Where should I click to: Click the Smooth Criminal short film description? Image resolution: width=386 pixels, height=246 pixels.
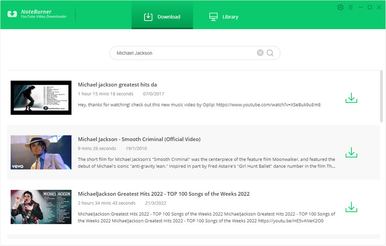pos(207,163)
